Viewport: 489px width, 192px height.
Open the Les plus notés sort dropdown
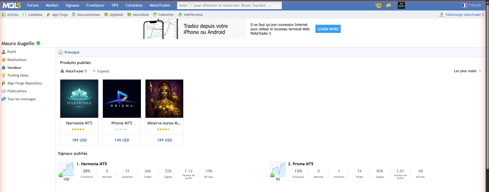pyautogui.click(x=468, y=71)
